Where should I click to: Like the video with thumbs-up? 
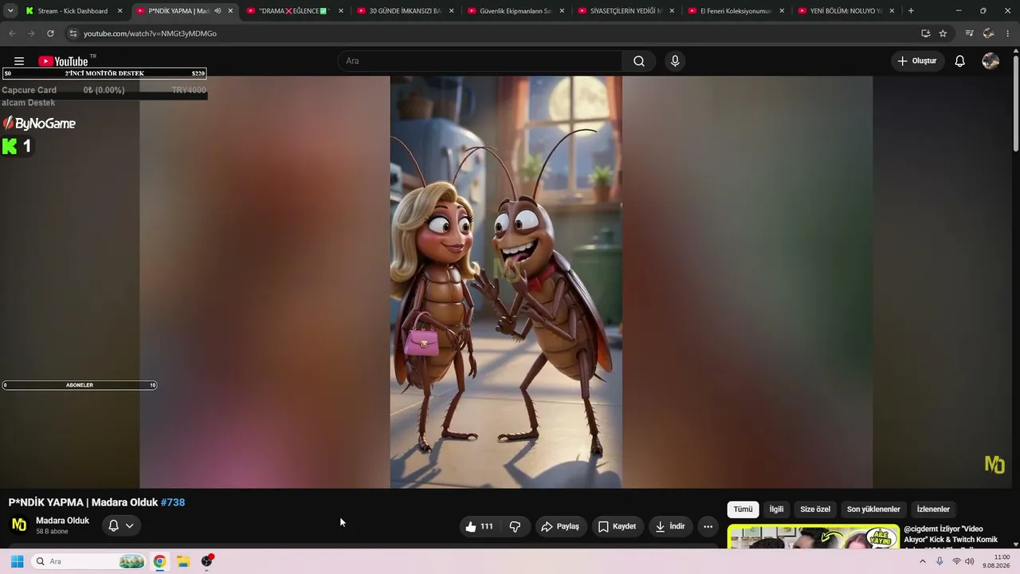coord(479,526)
